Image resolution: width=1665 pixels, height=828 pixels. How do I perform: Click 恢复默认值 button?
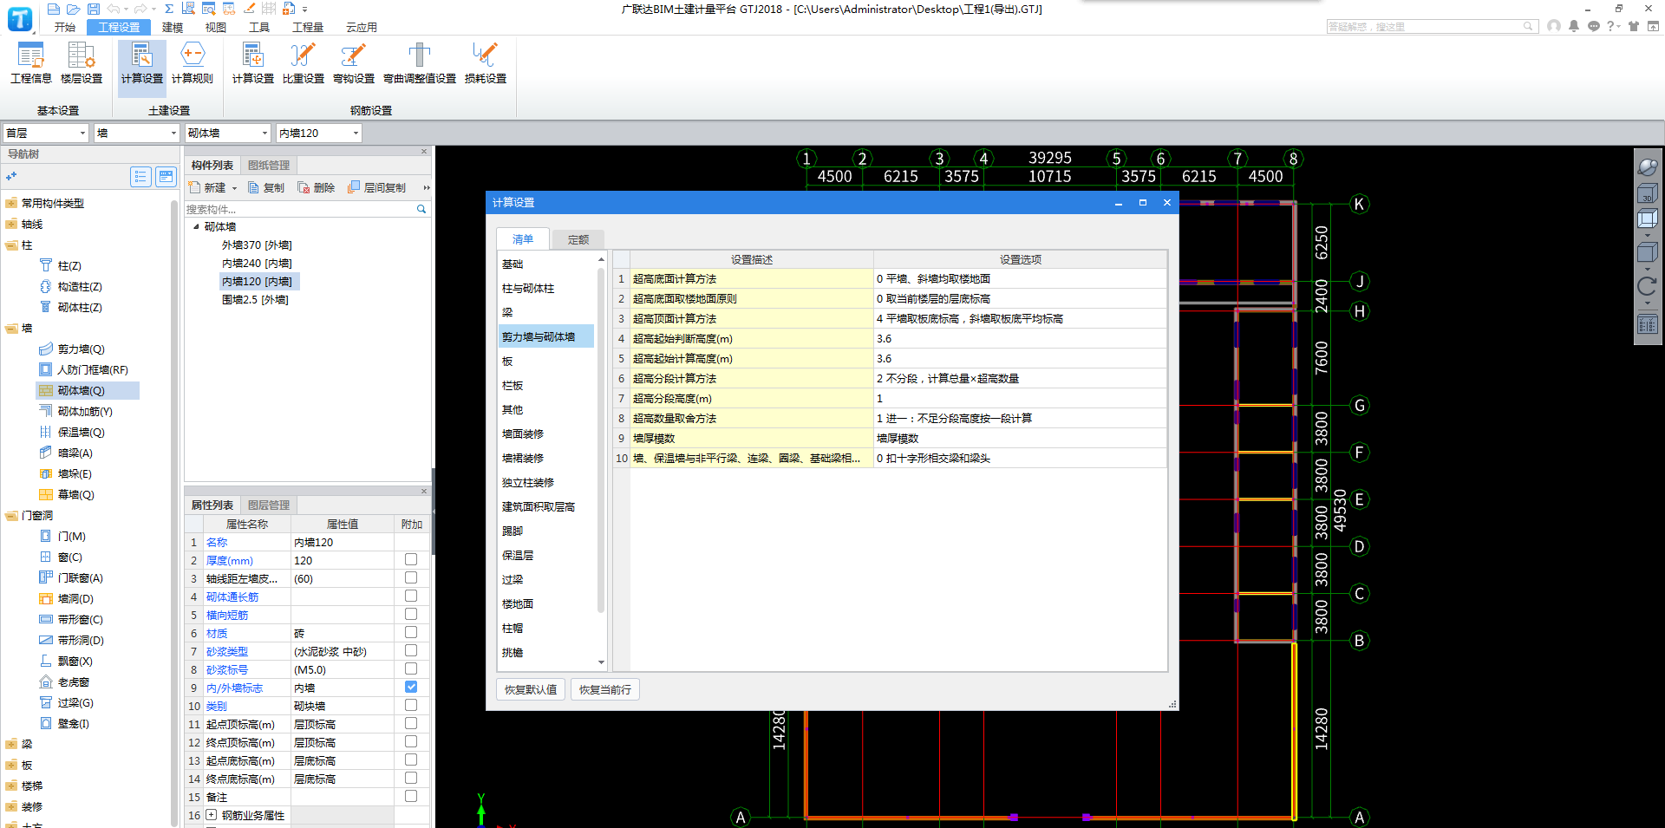click(x=531, y=689)
